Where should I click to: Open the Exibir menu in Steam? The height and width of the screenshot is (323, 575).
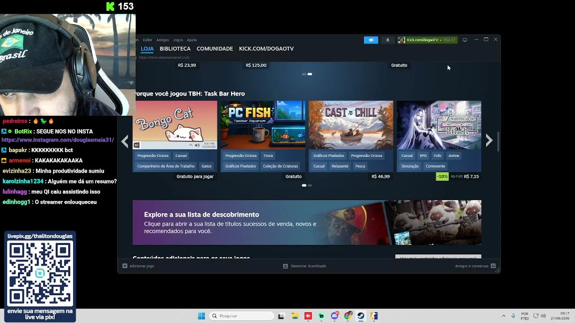[x=147, y=40]
